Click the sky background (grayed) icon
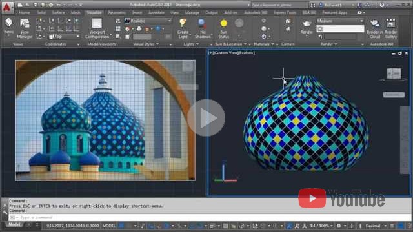 point(239,23)
